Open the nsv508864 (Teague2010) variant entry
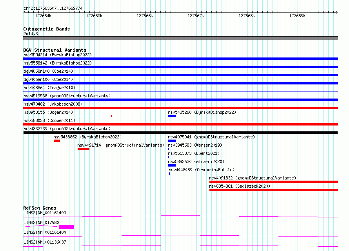349x251 pixels. [x=49, y=88]
